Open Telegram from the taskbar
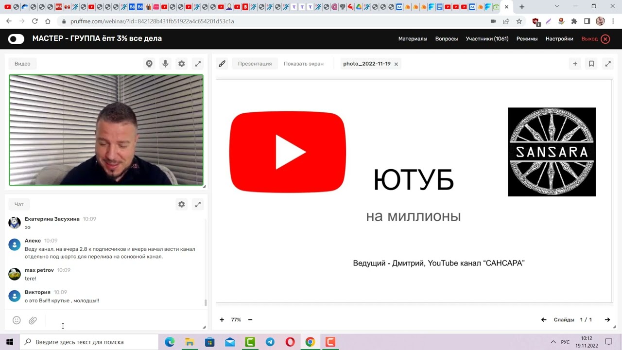 point(270,342)
